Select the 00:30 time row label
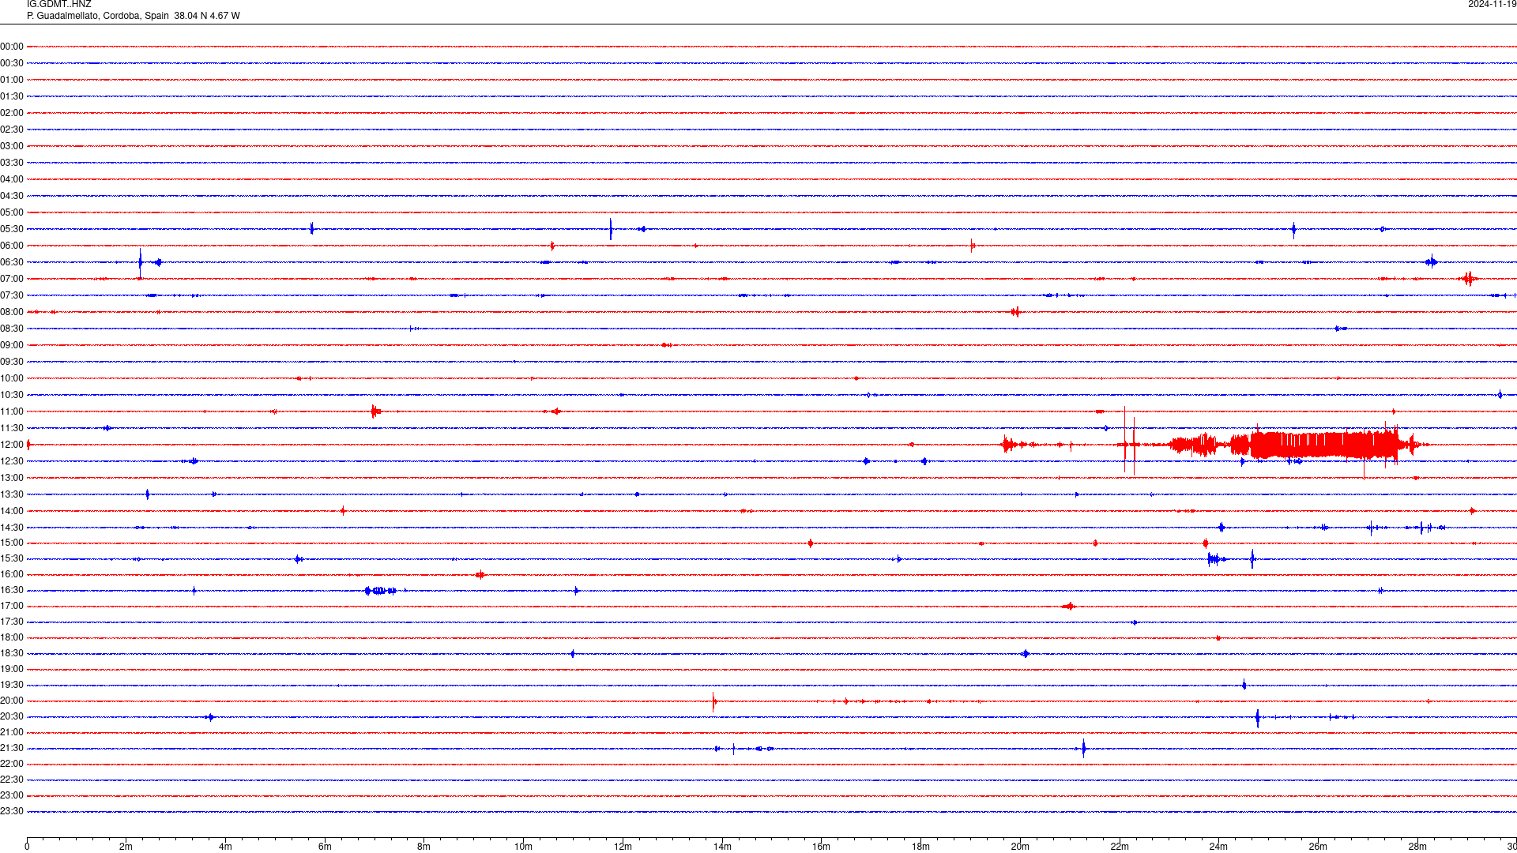This screenshot has height=853, width=1517. pyautogui.click(x=12, y=63)
